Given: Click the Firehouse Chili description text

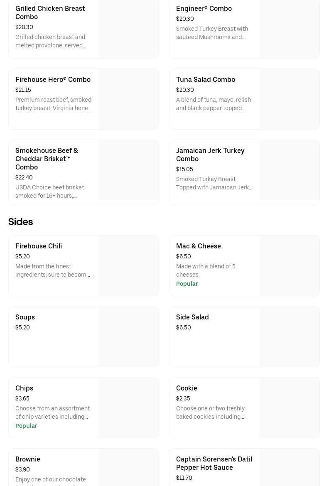Looking at the screenshot, I should click(53, 270).
